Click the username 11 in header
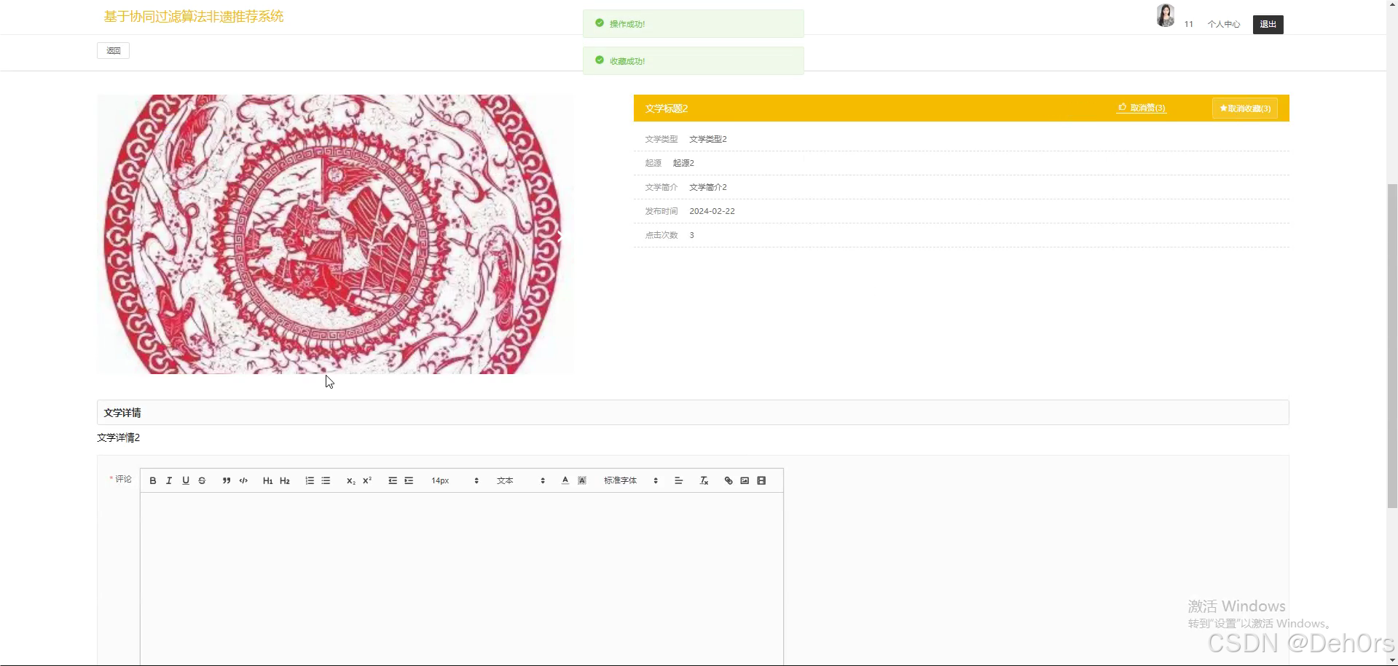Screen dimensions: 1398x666 [1189, 24]
